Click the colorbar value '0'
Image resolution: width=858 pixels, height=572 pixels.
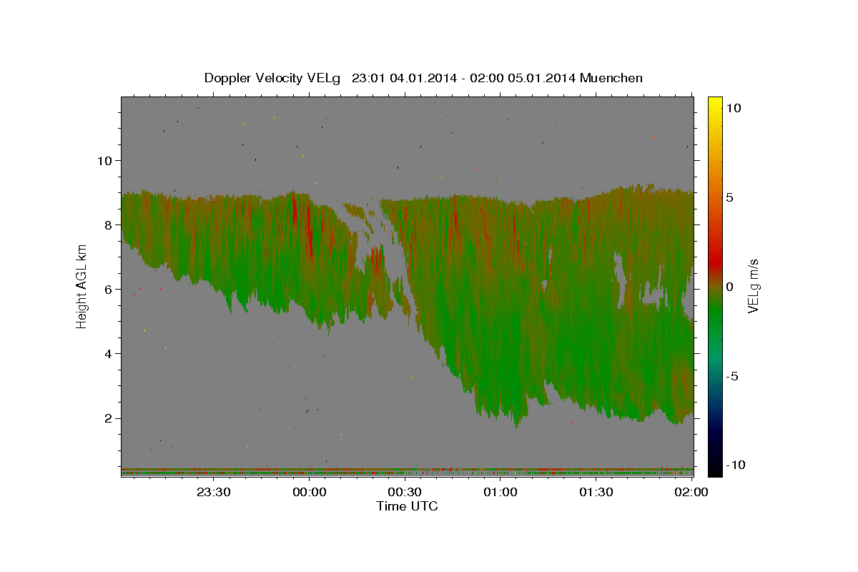click(x=730, y=287)
